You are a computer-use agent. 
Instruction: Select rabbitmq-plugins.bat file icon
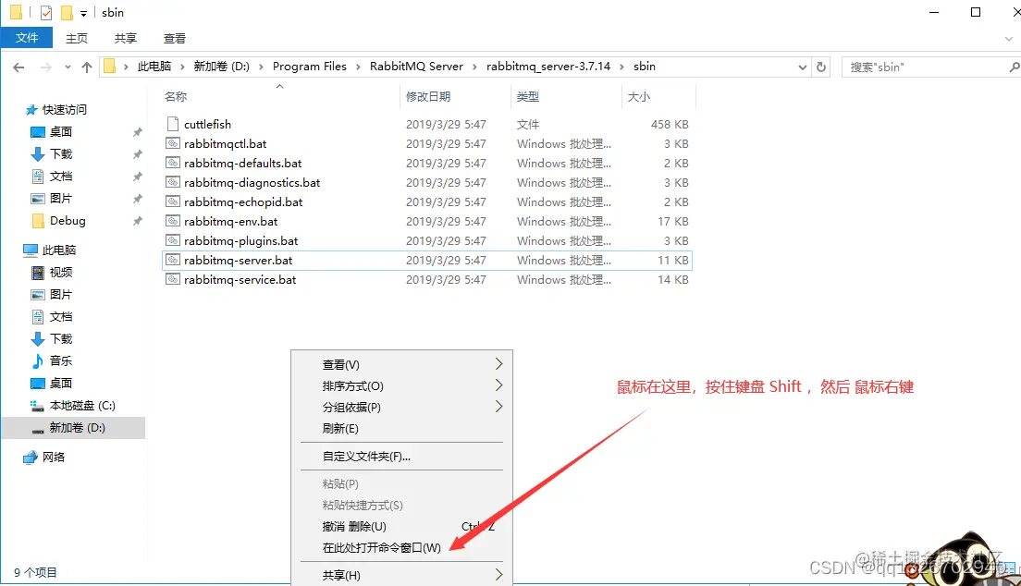coord(173,241)
